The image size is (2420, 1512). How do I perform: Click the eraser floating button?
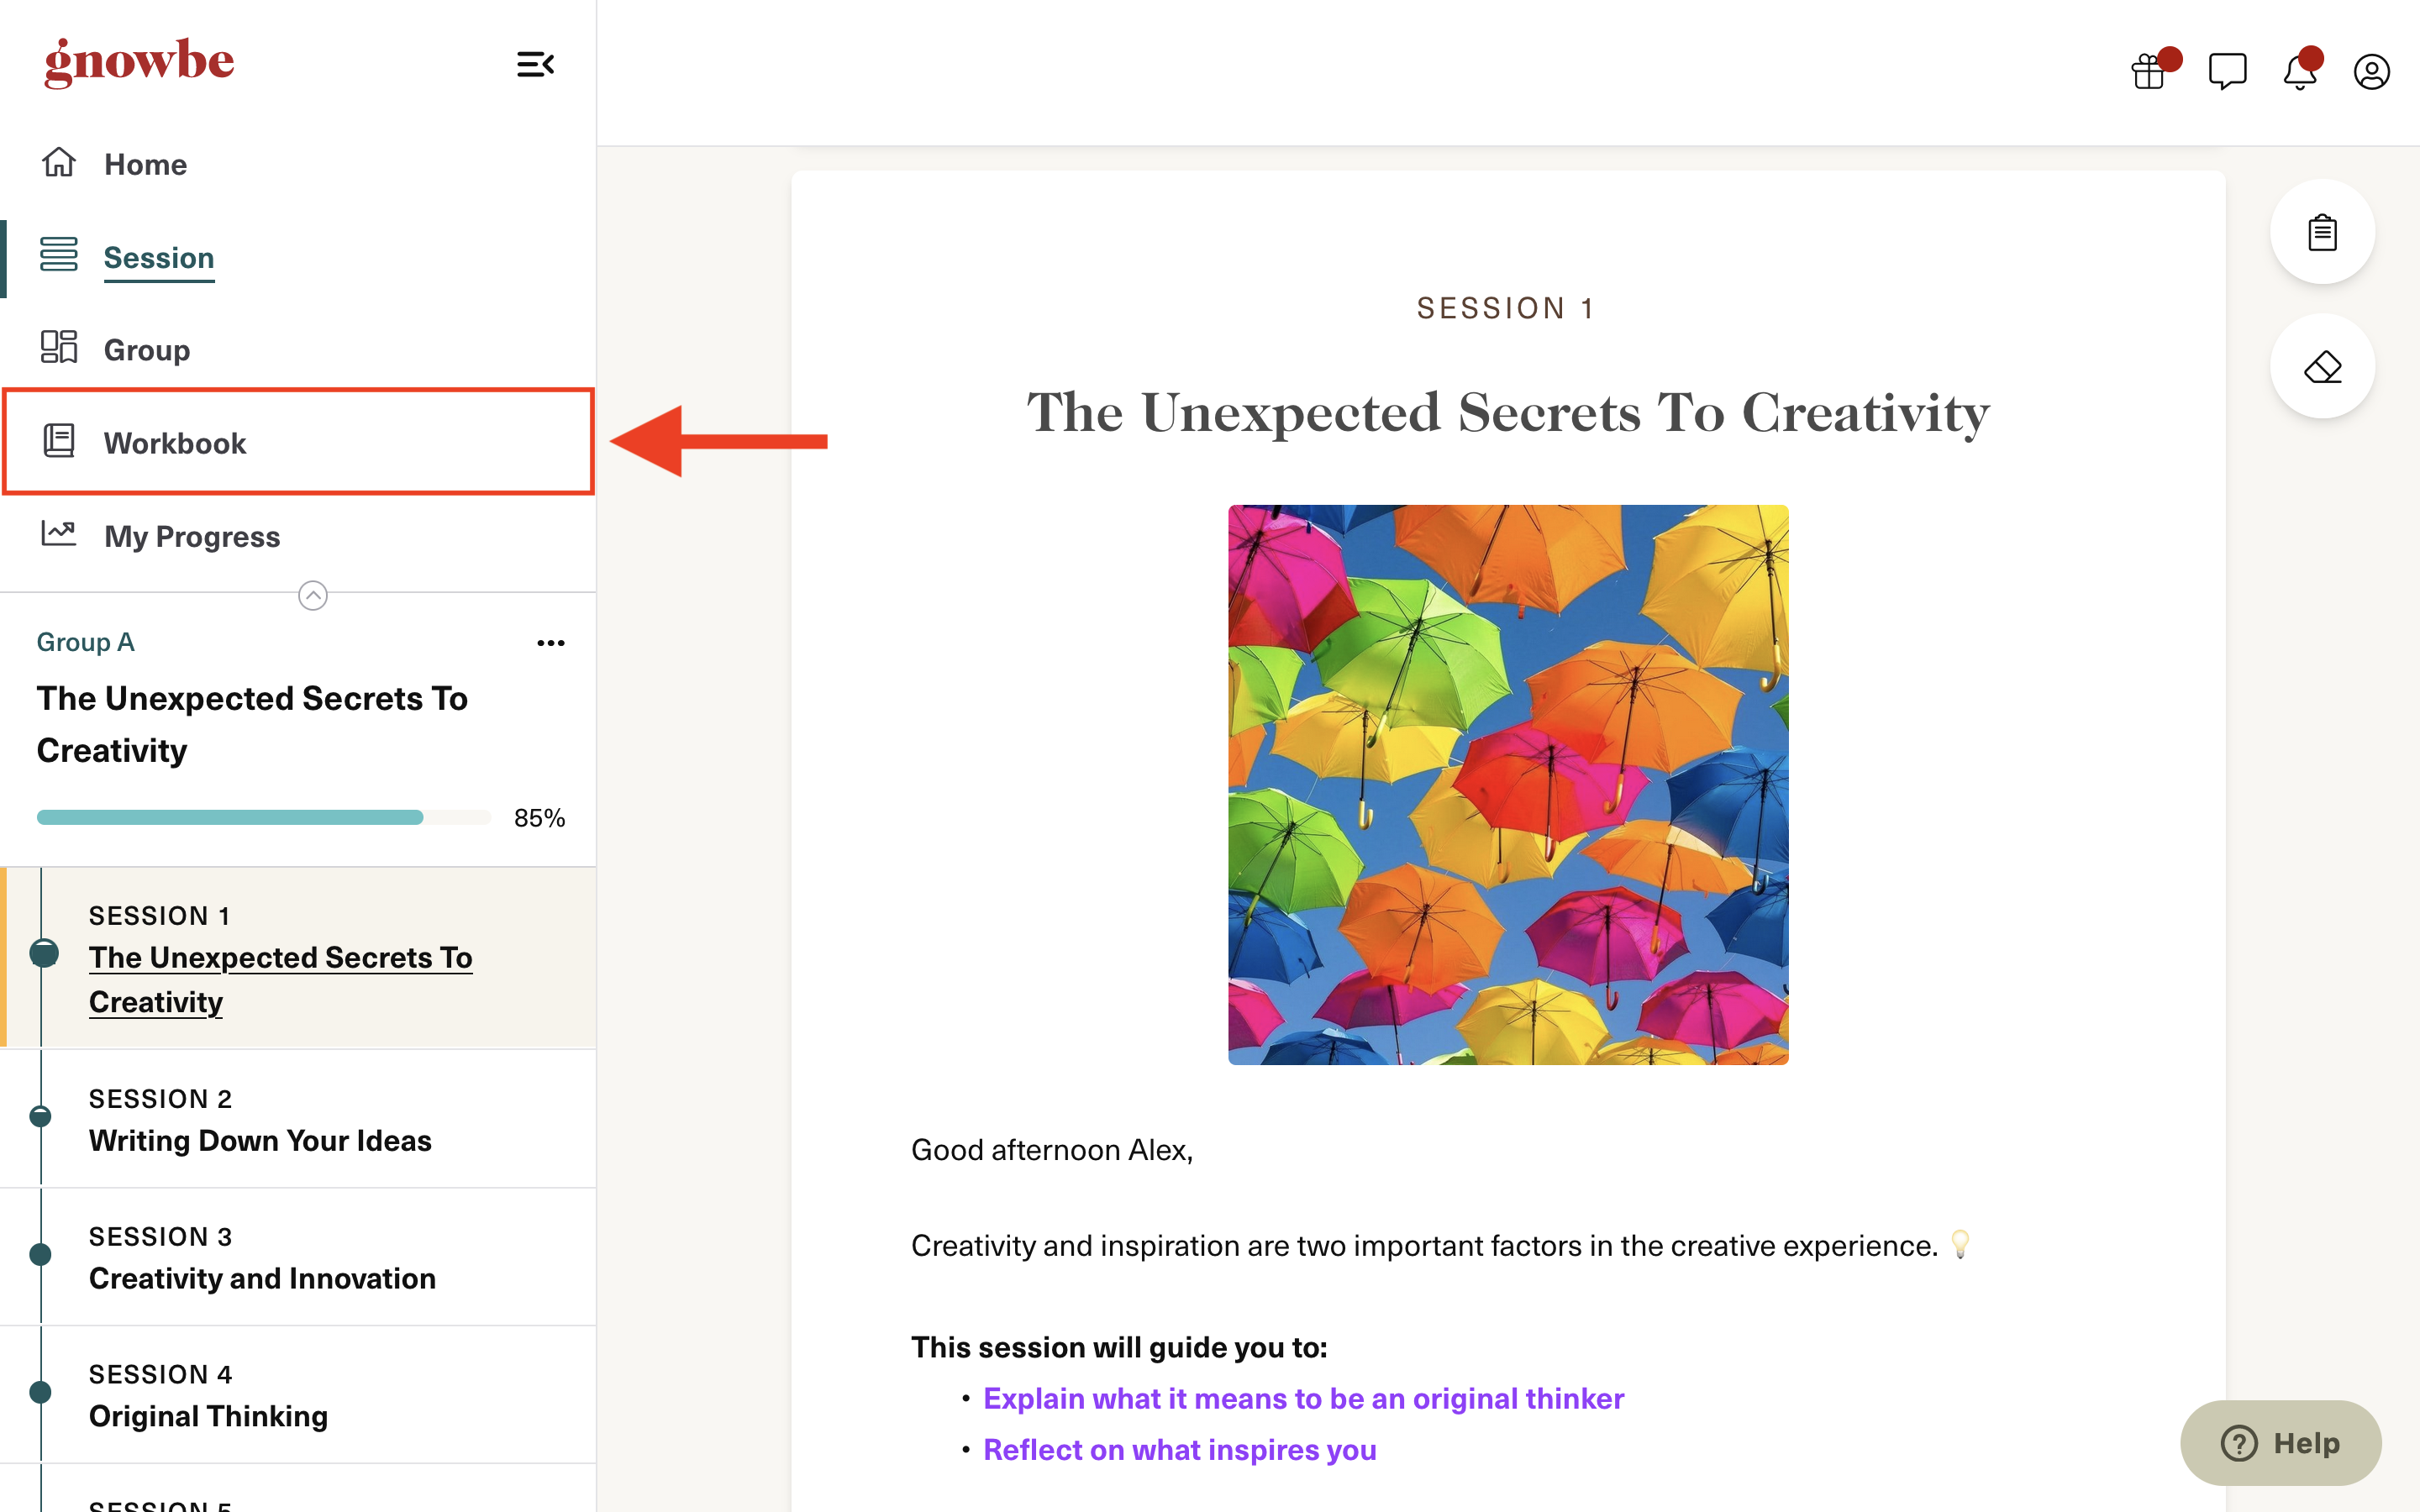pyautogui.click(x=2322, y=367)
